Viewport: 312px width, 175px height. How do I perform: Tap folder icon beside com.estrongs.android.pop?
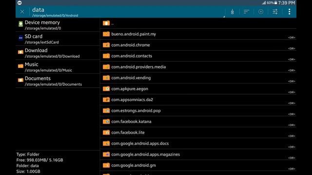(x=106, y=110)
